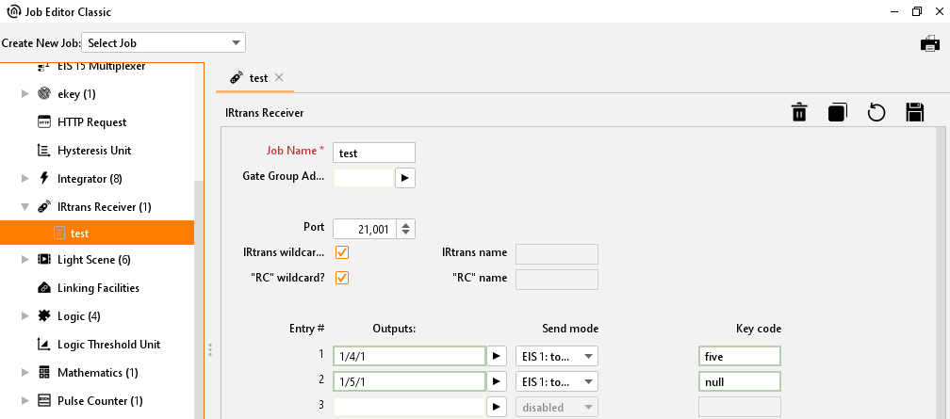Click arrow button next to Gate Group Address
The width and height of the screenshot is (950, 419).
[x=404, y=177]
